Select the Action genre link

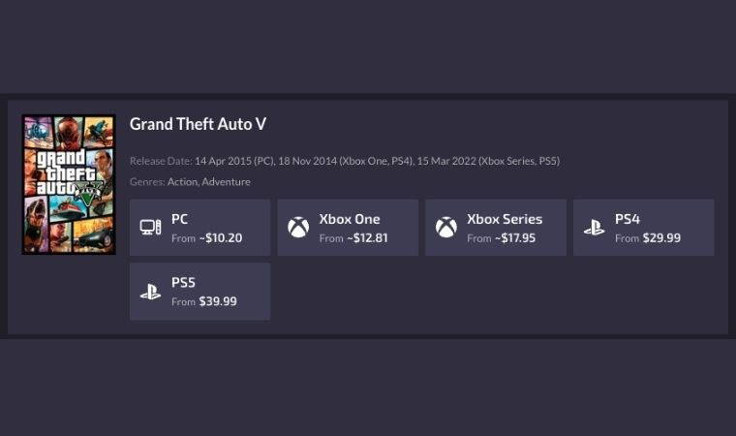182,182
